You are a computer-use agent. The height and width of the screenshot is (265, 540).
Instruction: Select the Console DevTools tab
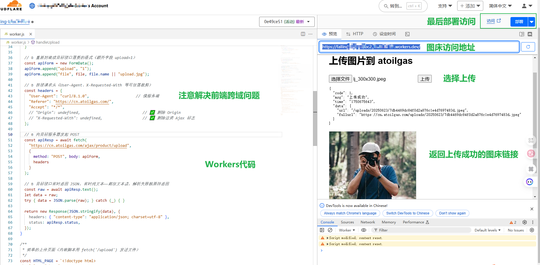click(x=327, y=222)
